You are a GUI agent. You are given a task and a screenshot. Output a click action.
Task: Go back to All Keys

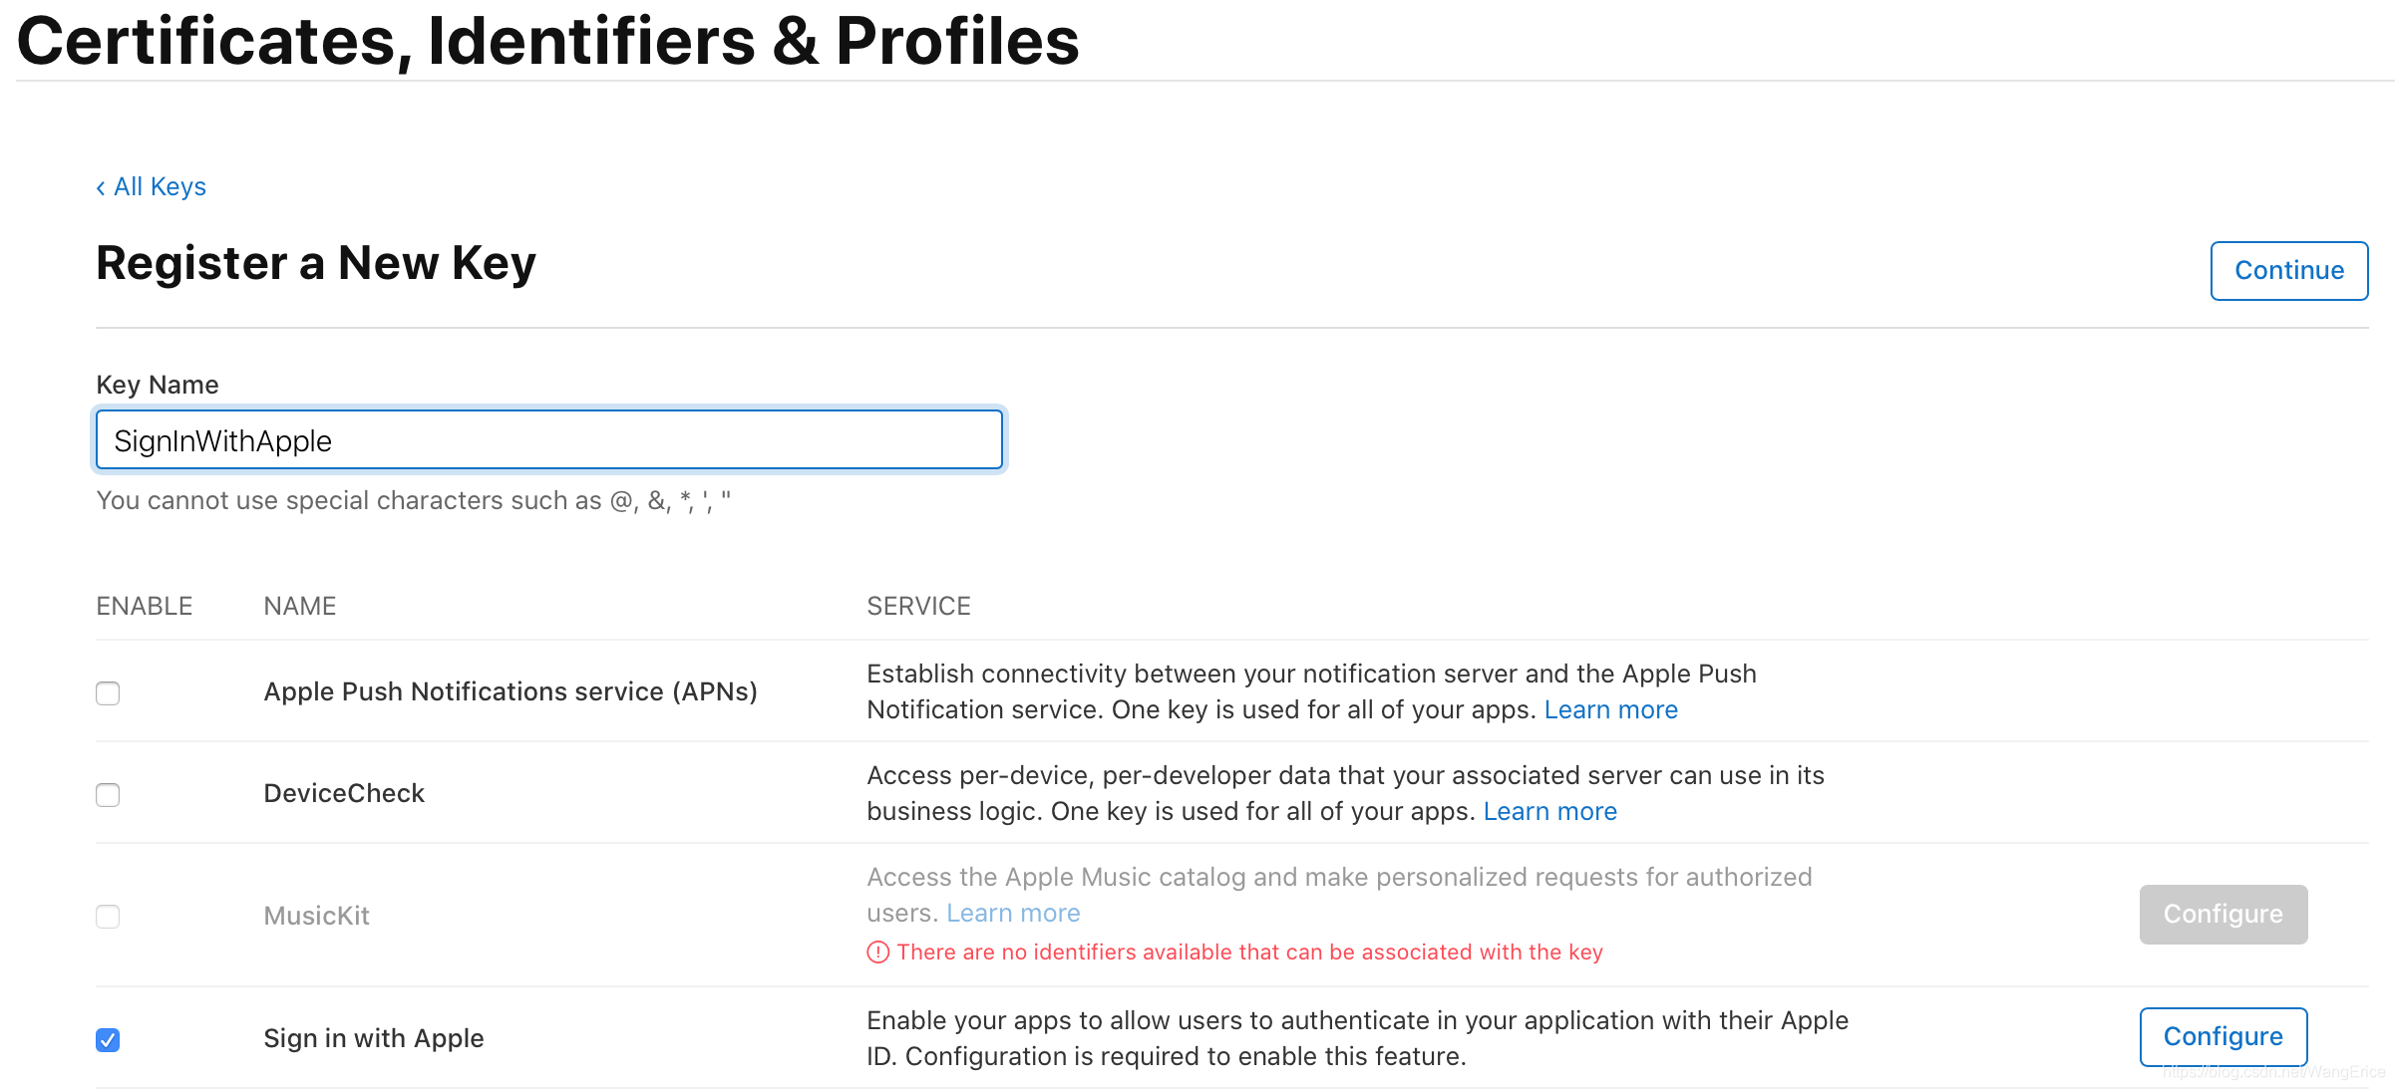(151, 187)
